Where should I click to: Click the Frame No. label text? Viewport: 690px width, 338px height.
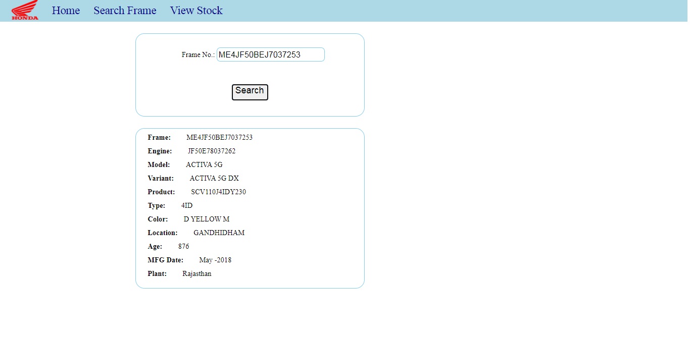[x=197, y=54]
